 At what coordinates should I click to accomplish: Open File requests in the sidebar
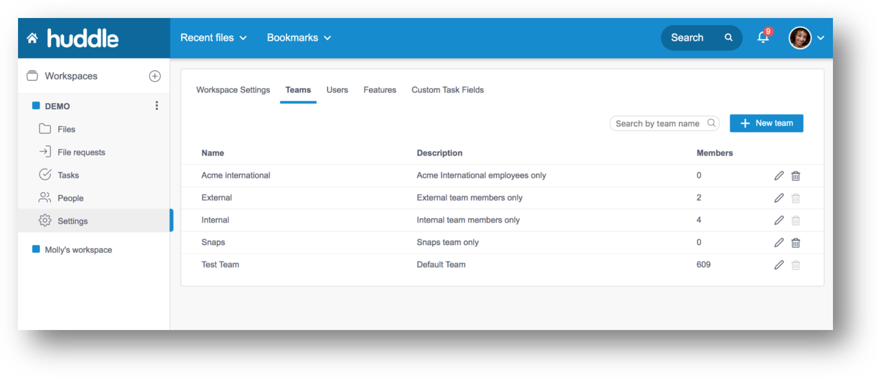(x=81, y=152)
